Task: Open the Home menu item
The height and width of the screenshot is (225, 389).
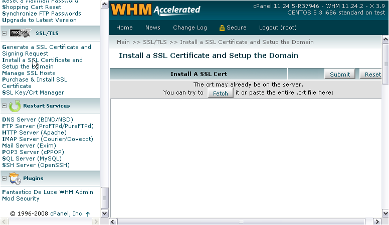Action: click(124, 27)
